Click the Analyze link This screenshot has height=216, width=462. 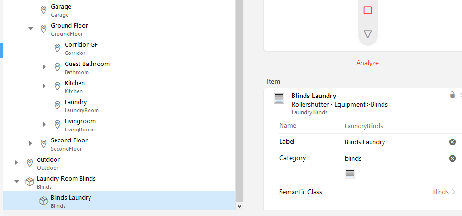click(367, 63)
